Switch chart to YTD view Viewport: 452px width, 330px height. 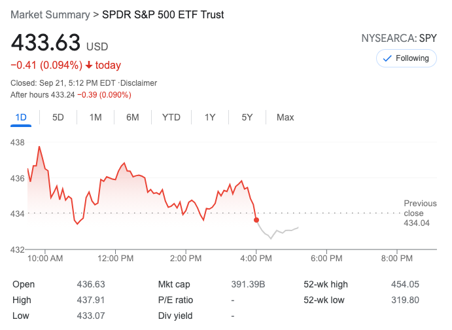click(x=171, y=117)
